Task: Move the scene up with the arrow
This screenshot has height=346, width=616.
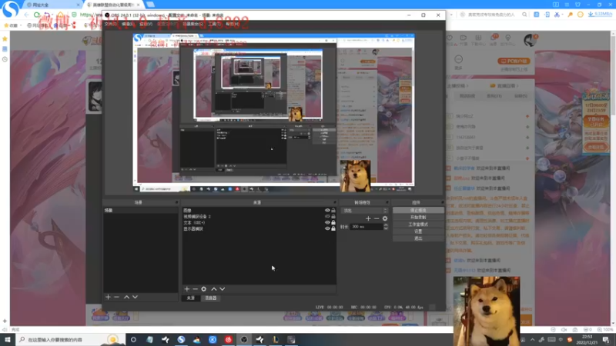Action: [126, 297]
